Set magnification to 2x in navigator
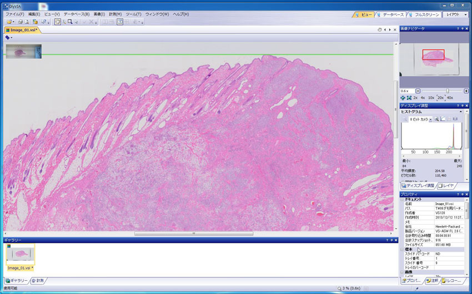The height and width of the screenshot is (294, 472). [415, 98]
